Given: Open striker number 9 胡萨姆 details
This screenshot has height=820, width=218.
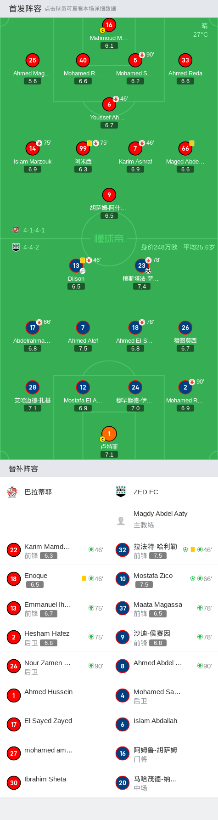Looking at the screenshot, I should point(109,195).
